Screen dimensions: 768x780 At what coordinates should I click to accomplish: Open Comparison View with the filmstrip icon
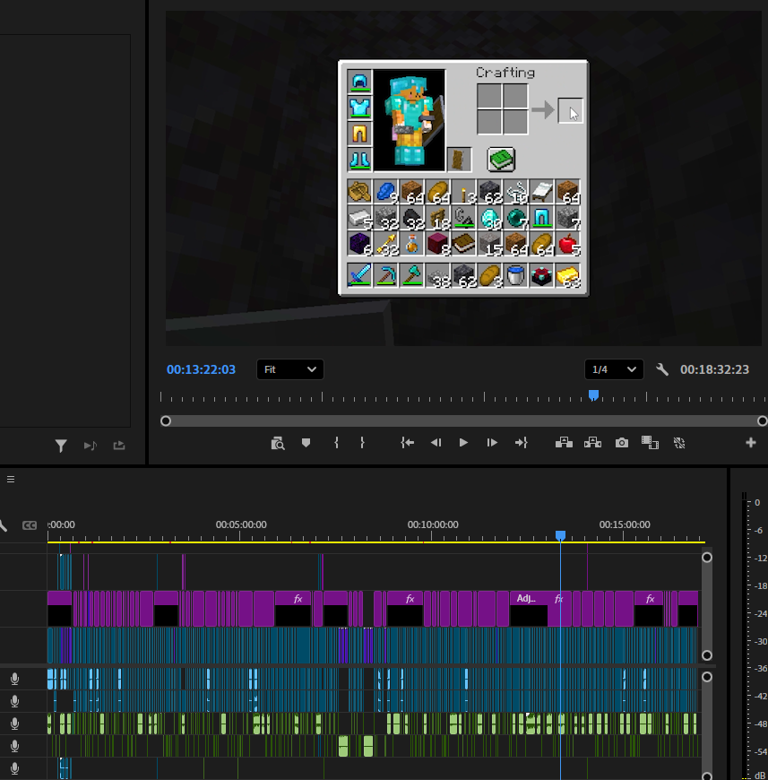click(x=650, y=443)
